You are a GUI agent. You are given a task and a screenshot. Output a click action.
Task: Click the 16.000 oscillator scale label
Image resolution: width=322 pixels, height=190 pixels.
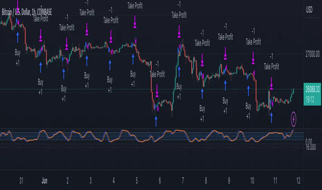(x=311, y=147)
